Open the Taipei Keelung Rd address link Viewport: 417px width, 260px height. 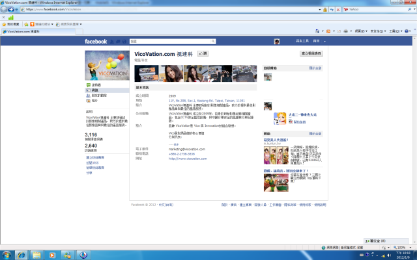(x=207, y=101)
